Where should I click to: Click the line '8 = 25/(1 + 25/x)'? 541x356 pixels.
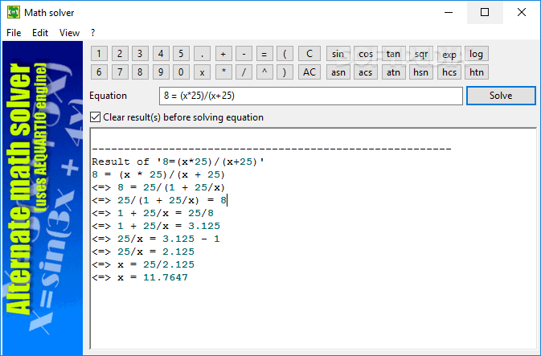tap(158, 188)
